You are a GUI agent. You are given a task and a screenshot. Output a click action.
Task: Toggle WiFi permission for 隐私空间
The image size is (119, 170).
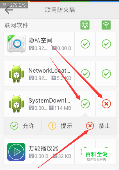pos(106,44)
